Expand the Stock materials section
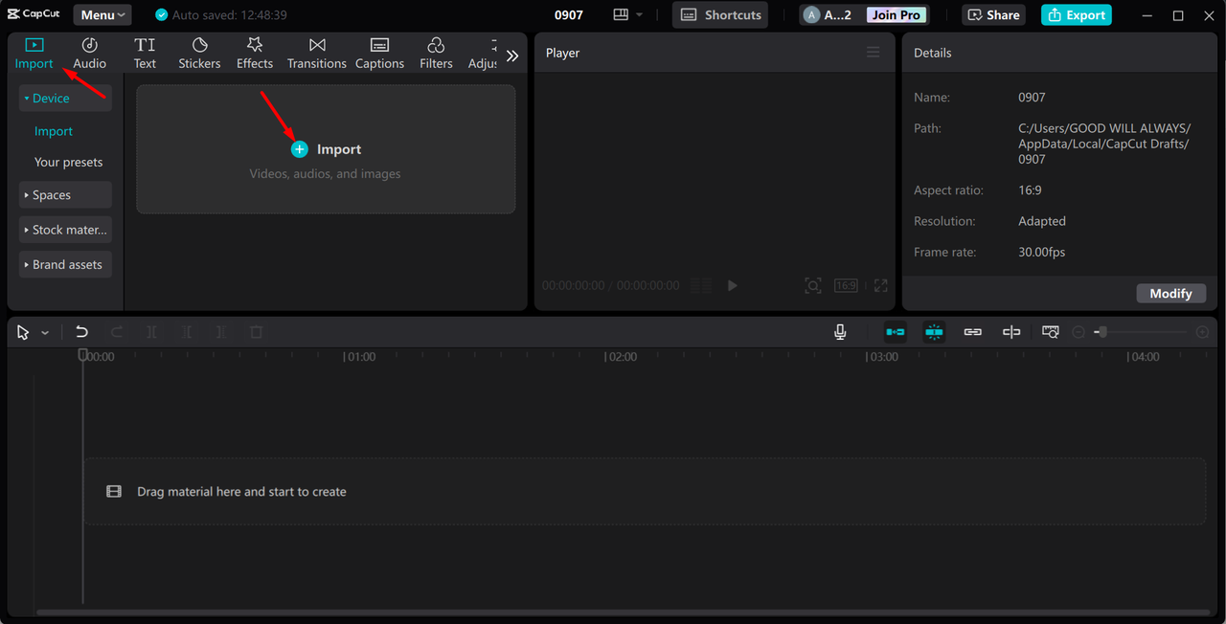Image resolution: width=1226 pixels, height=624 pixels. point(65,230)
